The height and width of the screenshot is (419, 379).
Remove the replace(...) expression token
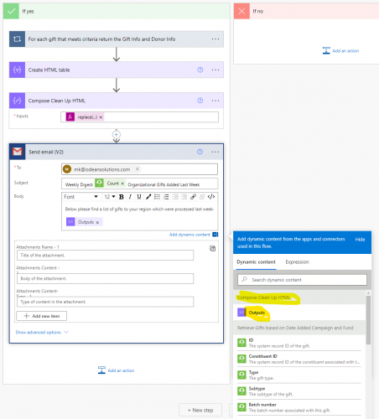(x=101, y=117)
